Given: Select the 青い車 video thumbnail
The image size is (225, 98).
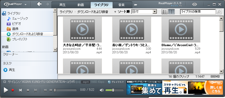Looking at the screenshot, I should pos(132,29).
